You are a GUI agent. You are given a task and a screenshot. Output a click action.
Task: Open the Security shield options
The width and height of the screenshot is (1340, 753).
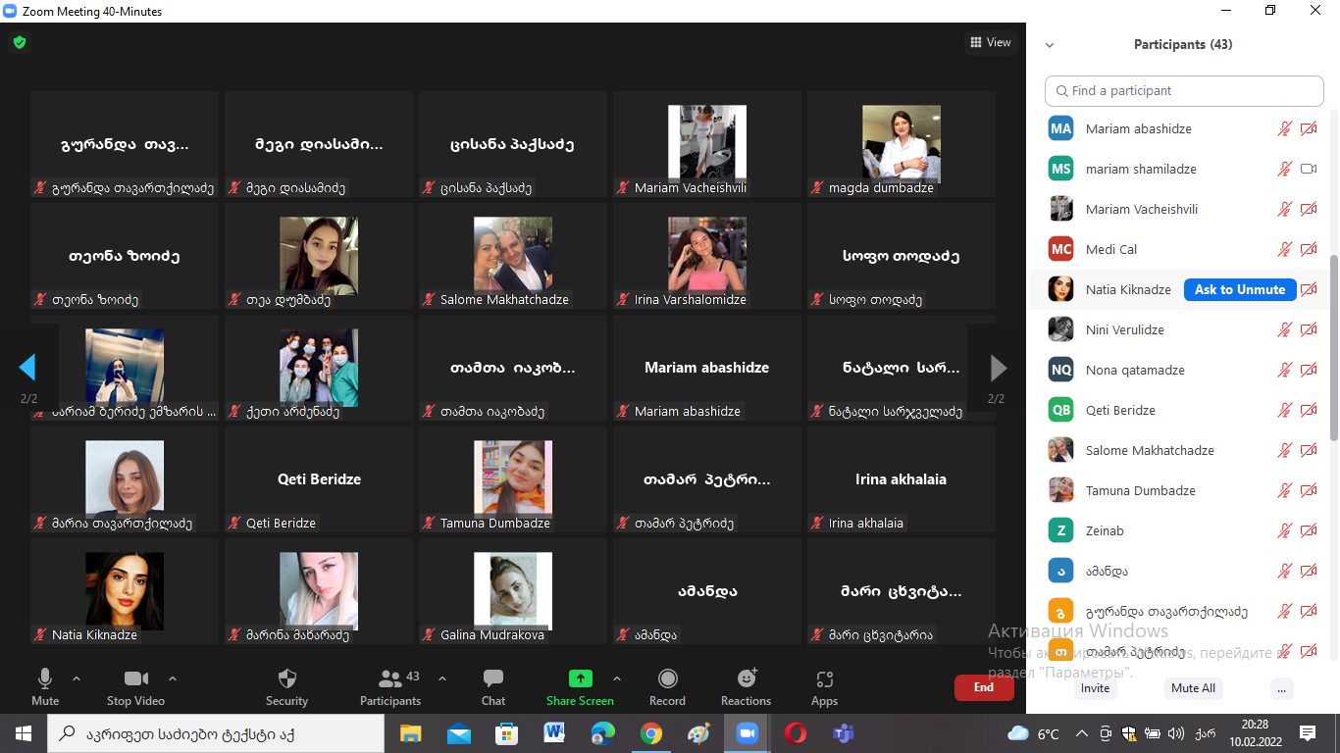pos(286,686)
